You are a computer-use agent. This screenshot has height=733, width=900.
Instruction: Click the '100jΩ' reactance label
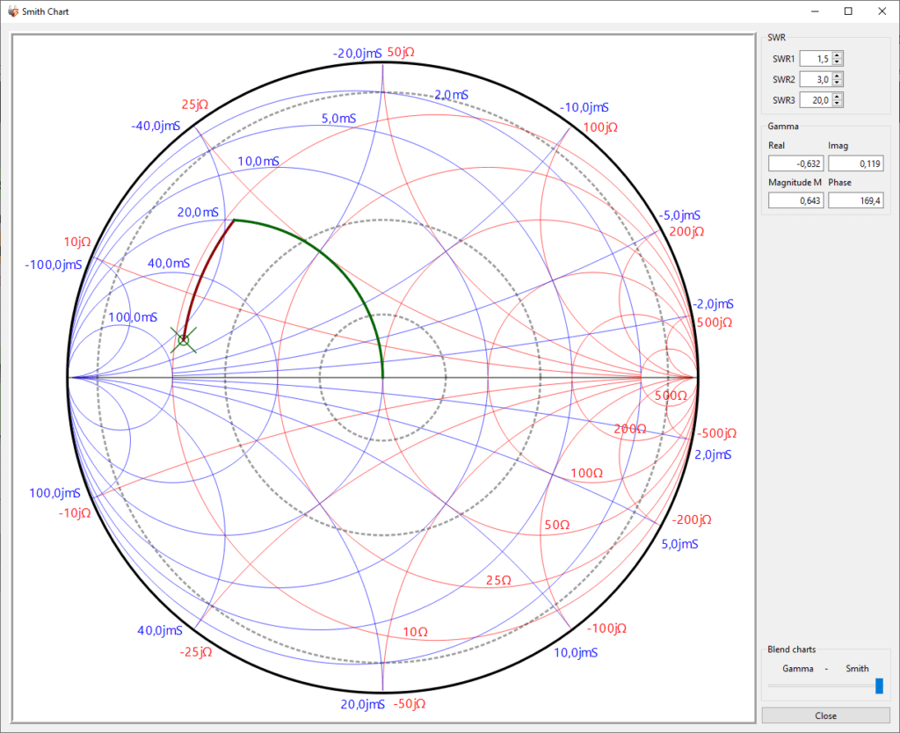(600, 127)
